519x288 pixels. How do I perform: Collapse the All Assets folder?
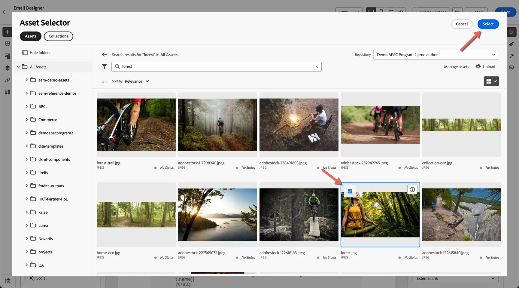(x=18, y=67)
